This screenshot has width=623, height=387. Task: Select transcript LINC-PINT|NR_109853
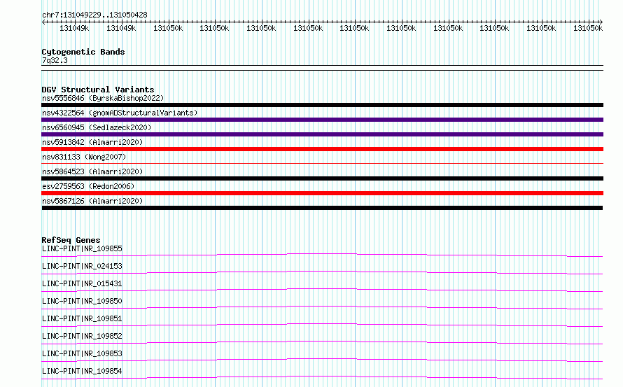(82, 353)
